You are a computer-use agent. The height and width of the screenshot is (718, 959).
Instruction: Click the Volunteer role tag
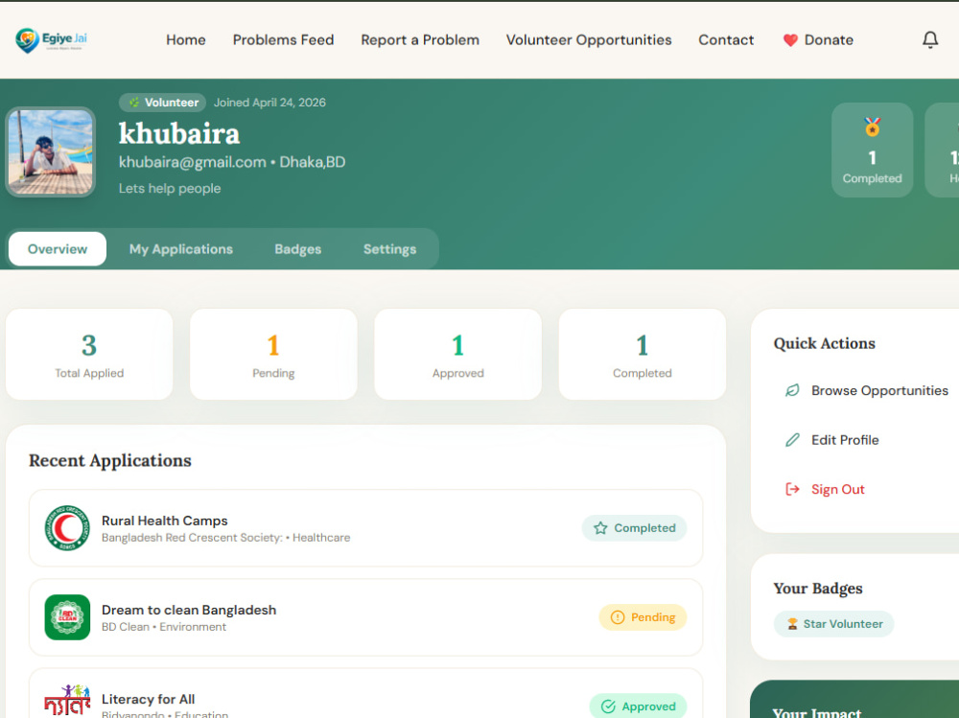coord(163,103)
